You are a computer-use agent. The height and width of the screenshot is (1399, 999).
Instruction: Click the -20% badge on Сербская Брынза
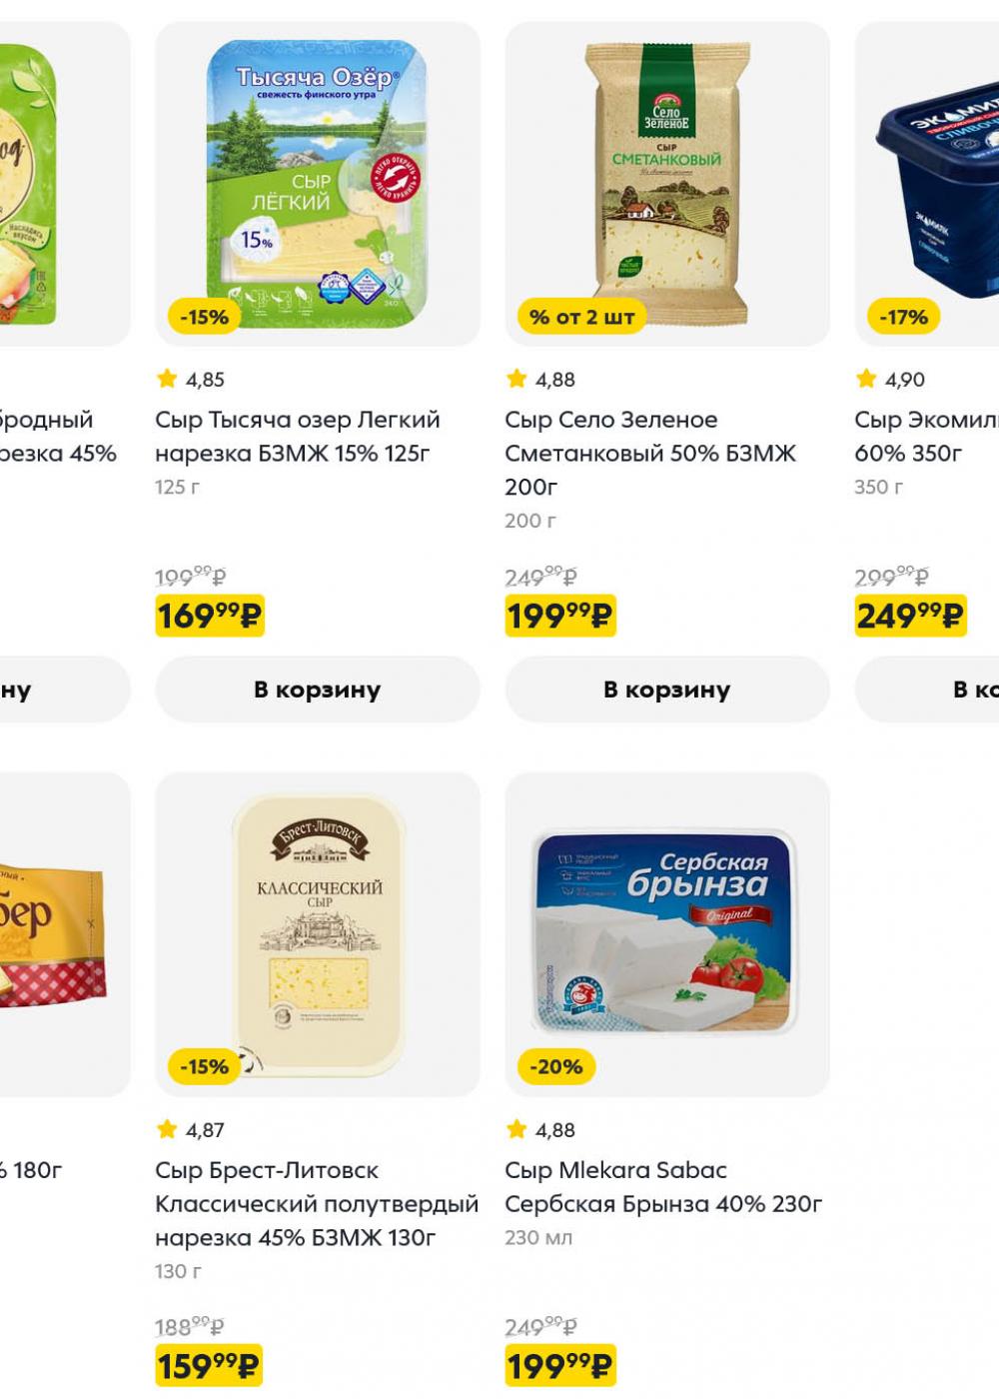click(556, 1067)
